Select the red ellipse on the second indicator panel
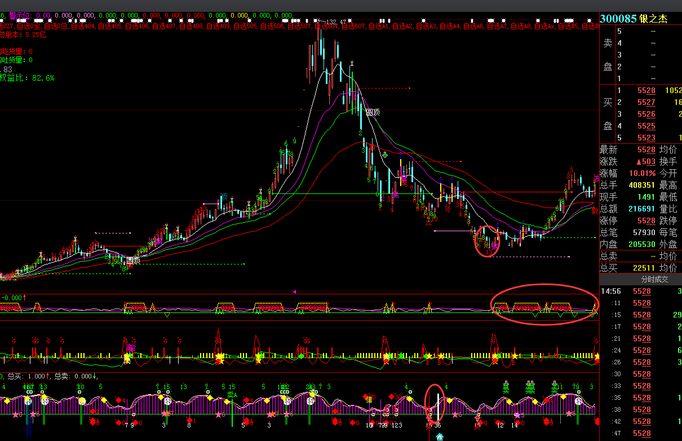The width and height of the screenshot is (682, 441). (544, 304)
